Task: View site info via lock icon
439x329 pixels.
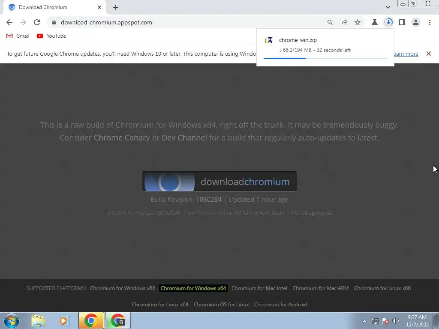Action: (x=54, y=22)
